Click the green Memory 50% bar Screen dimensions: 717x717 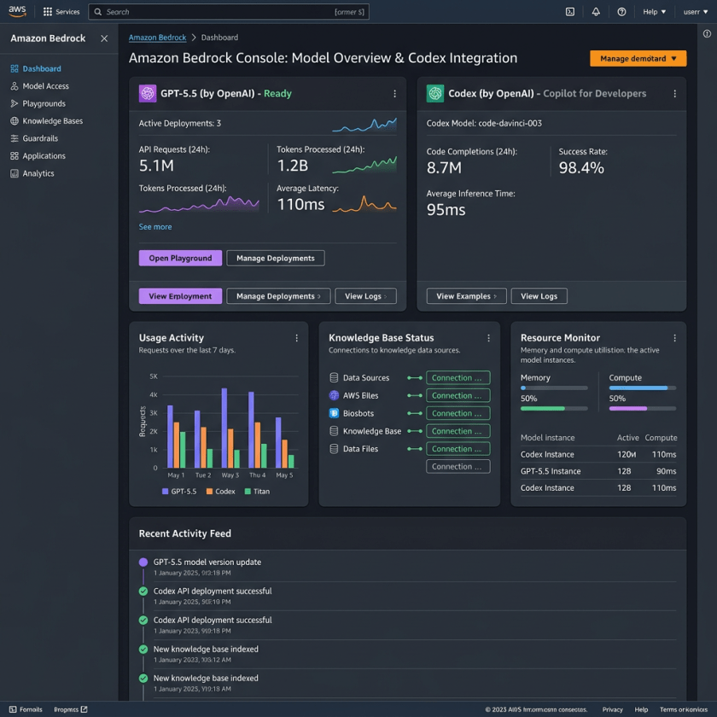pyautogui.click(x=554, y=409)
